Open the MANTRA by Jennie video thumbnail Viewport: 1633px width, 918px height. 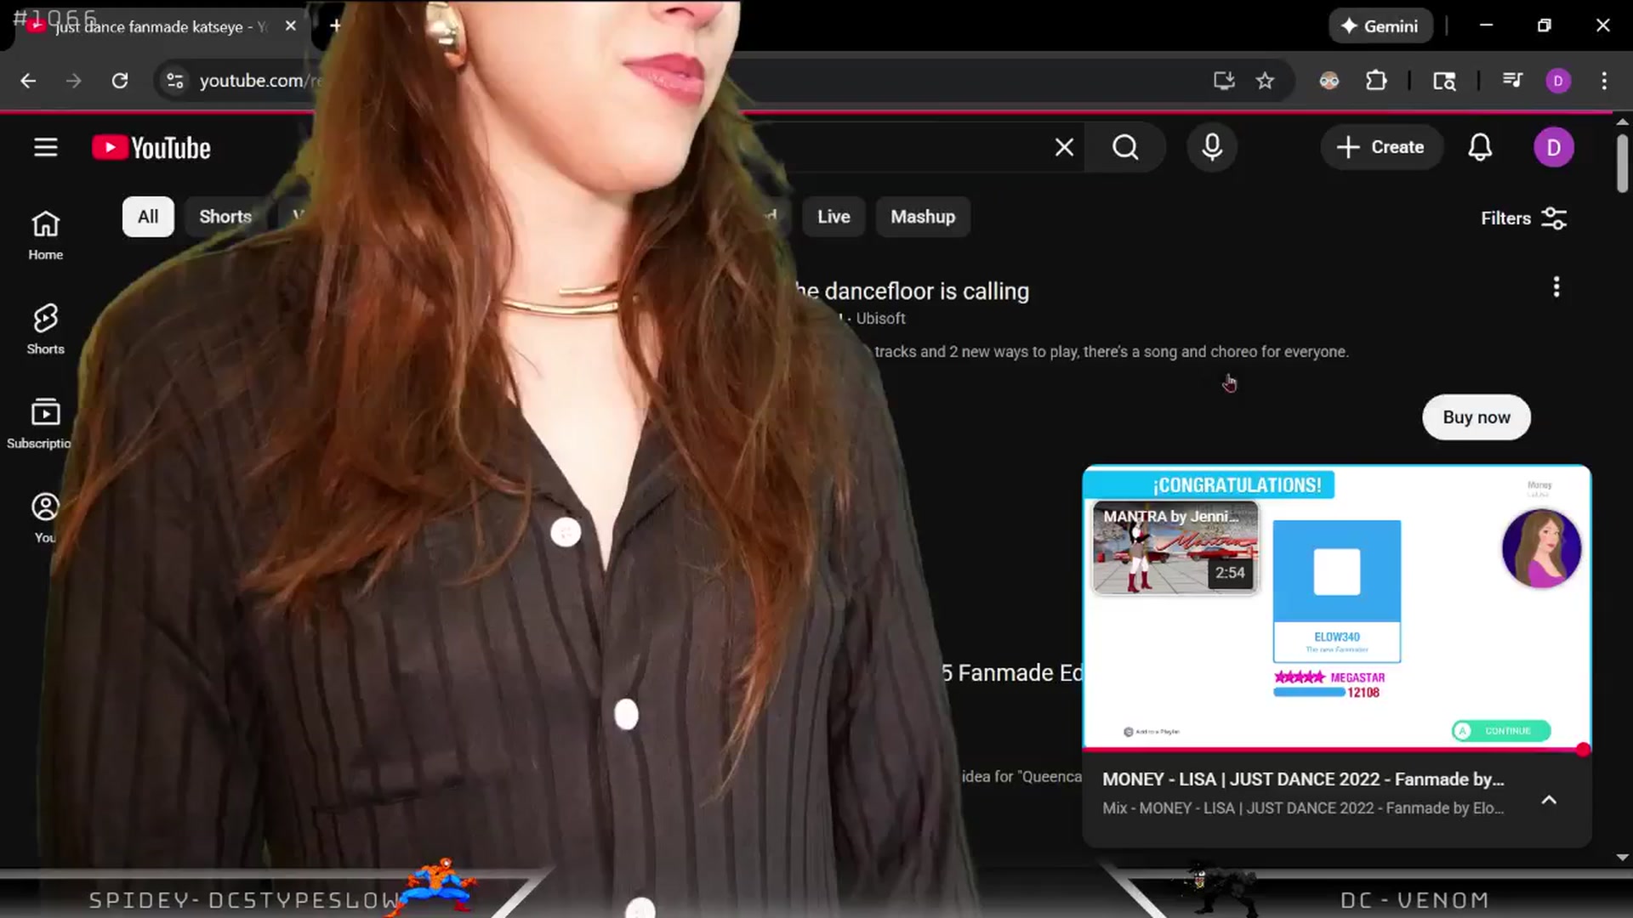1175,547
